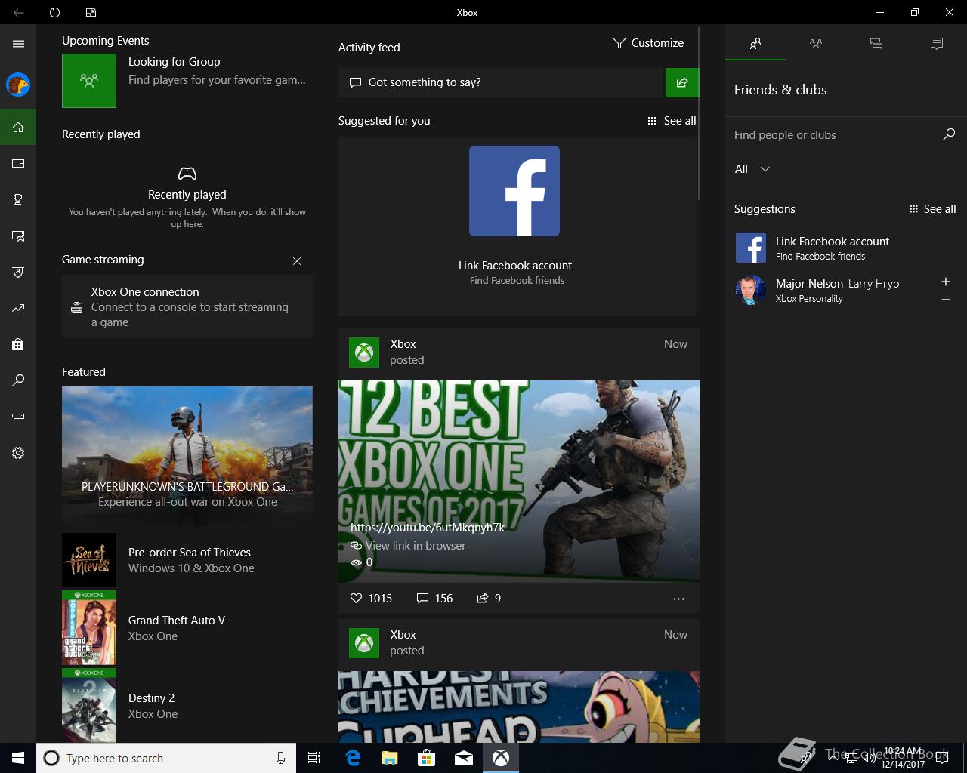
Task: Open the Xbox poster name on first post
Action: tap(403, 344)
